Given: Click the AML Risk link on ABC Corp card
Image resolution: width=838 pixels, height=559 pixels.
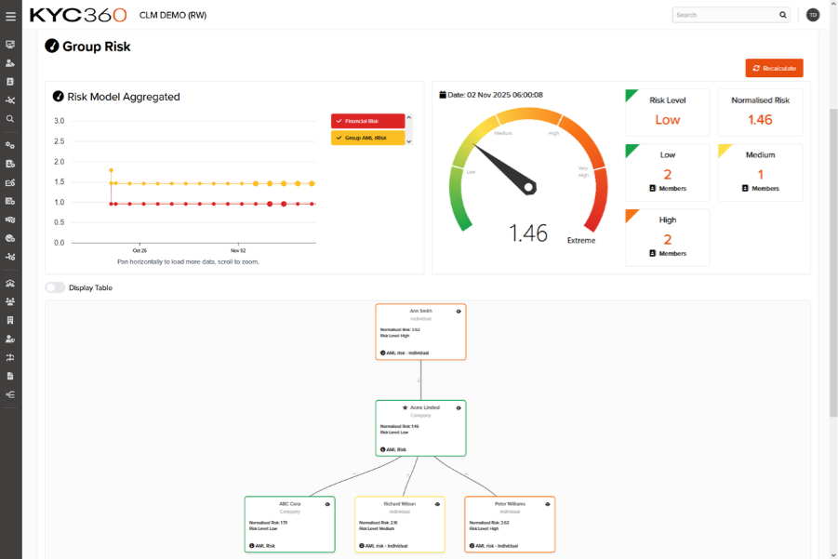Looking at the screenshot, I should click(x=263, y=546).
